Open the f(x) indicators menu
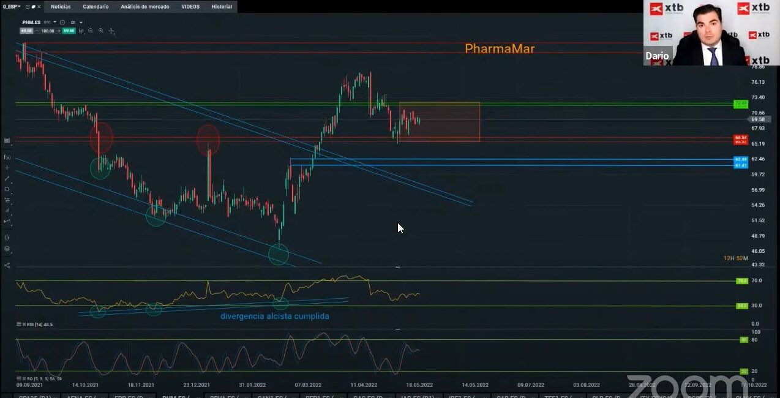 (x=7, y=157)
